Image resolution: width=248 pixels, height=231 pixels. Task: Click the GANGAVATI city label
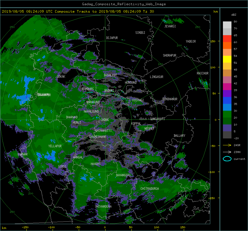(x=157, y=119)
